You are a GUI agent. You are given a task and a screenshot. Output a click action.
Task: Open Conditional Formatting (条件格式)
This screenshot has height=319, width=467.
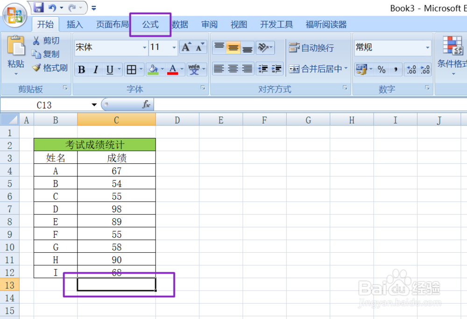(452, 55)
